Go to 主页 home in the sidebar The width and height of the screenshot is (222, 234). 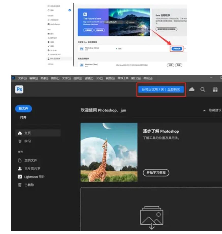pyautogui.click(x=38, y=133)
